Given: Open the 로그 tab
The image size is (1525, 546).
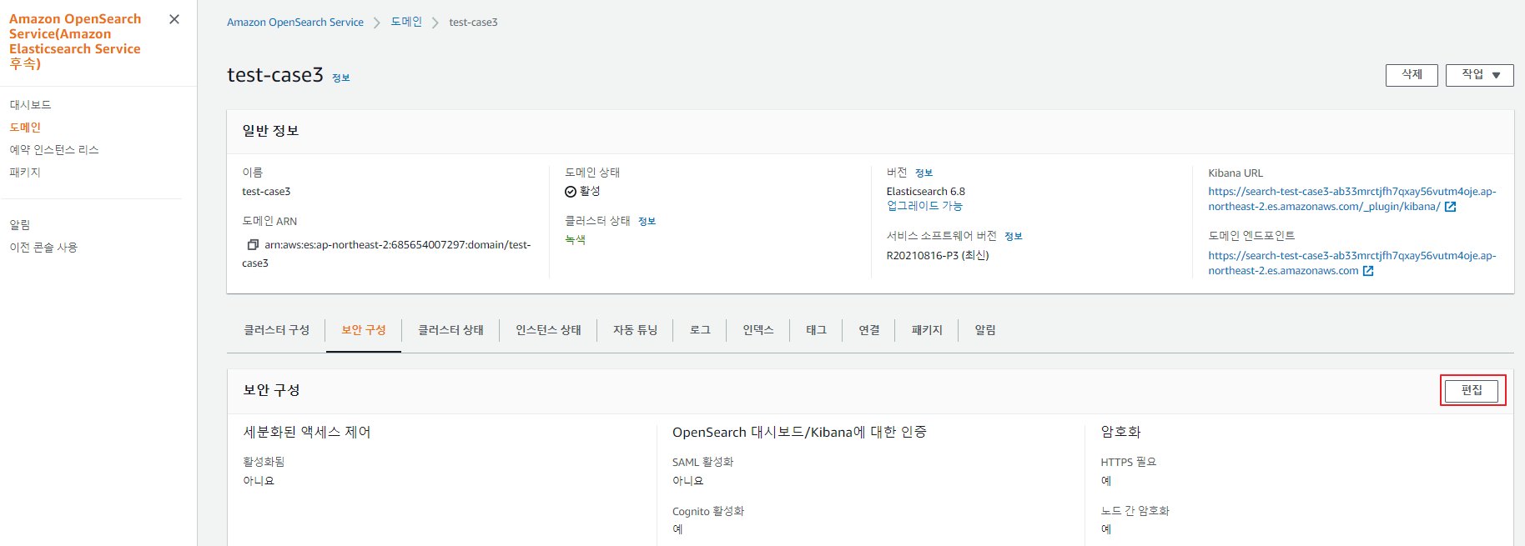Looking at the screenshot, I should click(700, 330).
